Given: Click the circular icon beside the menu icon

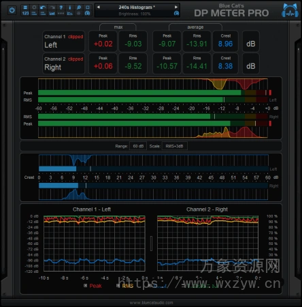Looking at the screenshot, I should point(34,8).
